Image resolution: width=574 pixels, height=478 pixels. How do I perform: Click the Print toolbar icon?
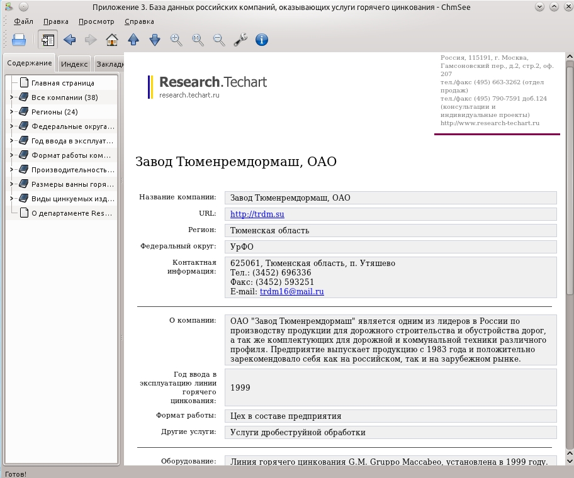point(19,40)
